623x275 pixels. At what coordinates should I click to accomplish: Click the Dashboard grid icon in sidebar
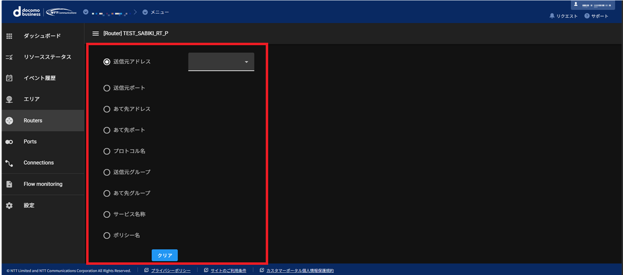tap(9, 36)
